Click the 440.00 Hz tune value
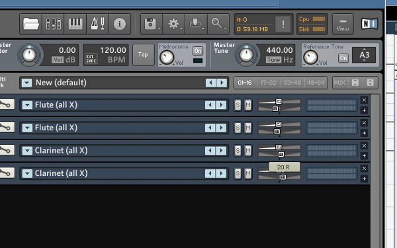 (279, 50)
